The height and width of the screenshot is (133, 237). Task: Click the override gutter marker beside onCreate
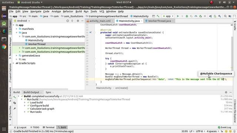tap(90, 33)
